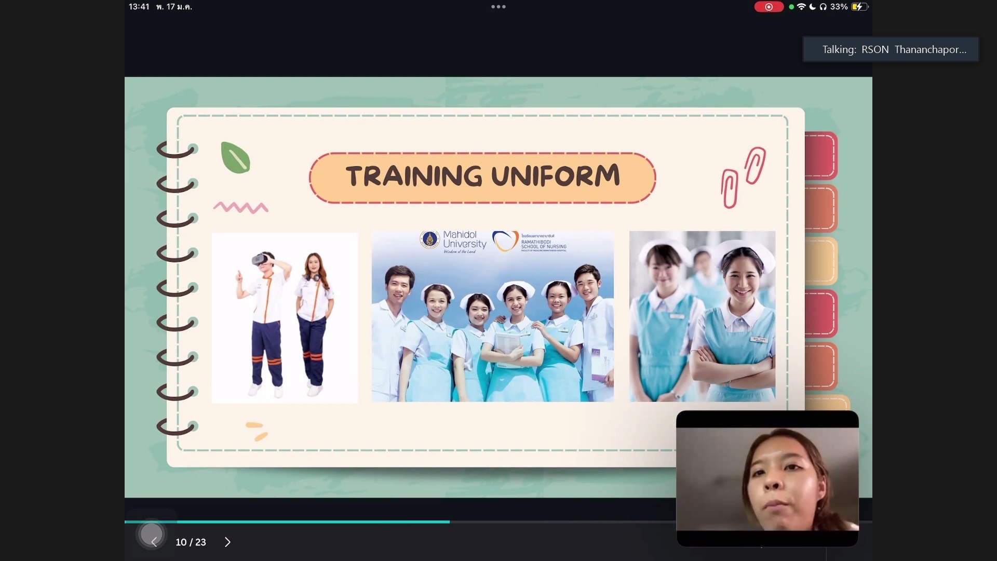
Task: Tap the Wi-Fi status icon
Action: (x=801, y=7)
